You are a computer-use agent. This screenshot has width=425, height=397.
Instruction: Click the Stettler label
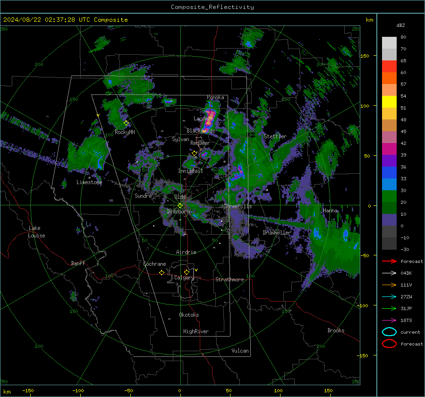(x=275, y=136)
